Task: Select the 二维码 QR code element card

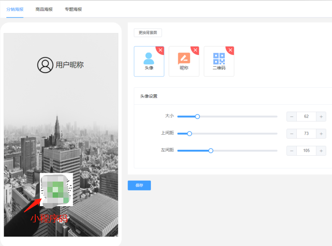Action: 219,61
